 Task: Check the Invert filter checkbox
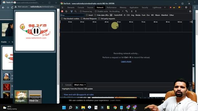(87, 15)
